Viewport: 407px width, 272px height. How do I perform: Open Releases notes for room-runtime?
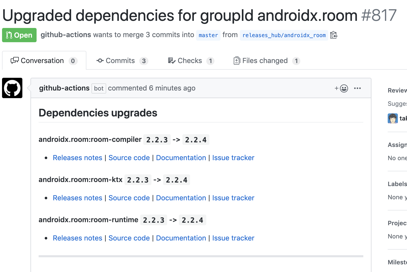tap(77, 238)
